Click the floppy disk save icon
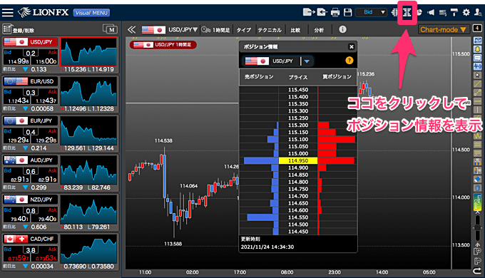 348,12
